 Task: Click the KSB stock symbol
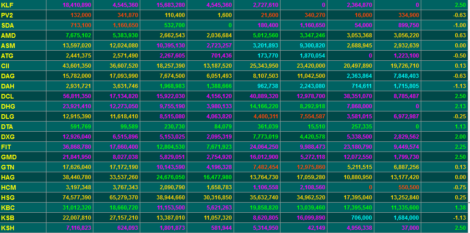coord(7,218)
